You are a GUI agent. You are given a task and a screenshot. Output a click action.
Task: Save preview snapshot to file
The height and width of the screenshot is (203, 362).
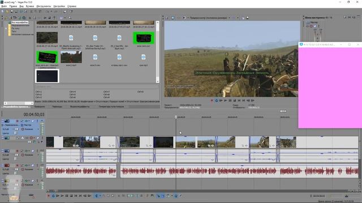click(248, 17)
